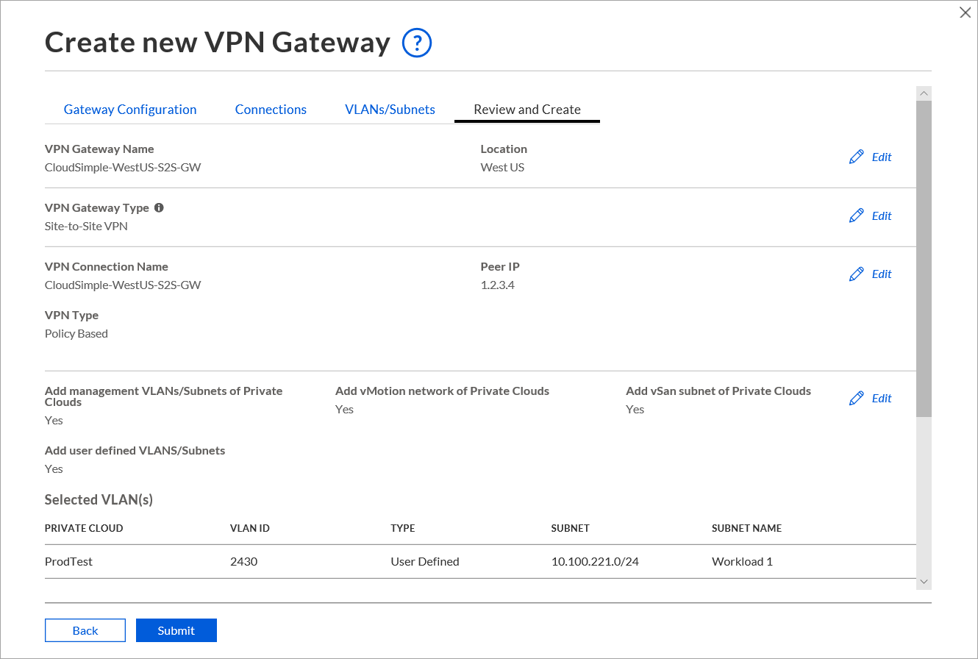Click the scrollbar up arrow

pos(924,93)
